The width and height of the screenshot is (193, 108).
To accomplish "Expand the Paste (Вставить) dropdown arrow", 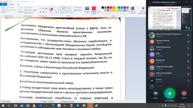I will 3,13.
